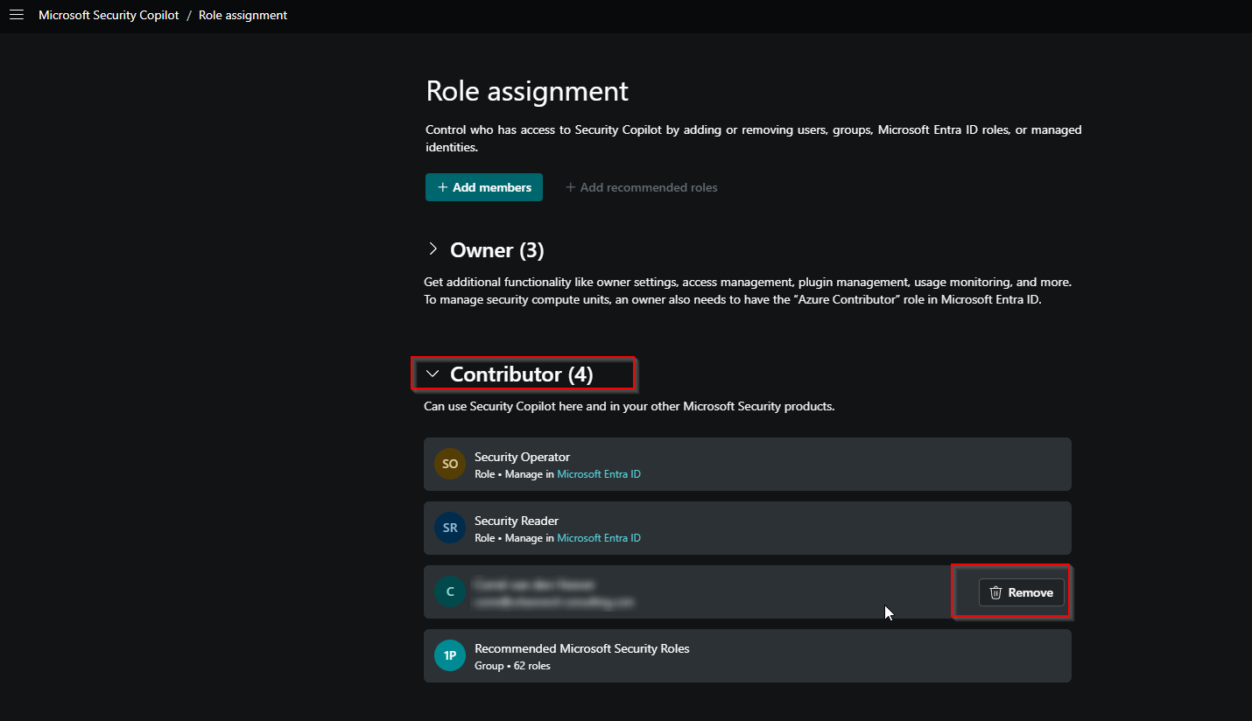Select the Security Reader role name
This screenshot has width=1252, height=721.
(x=516, y=521)
